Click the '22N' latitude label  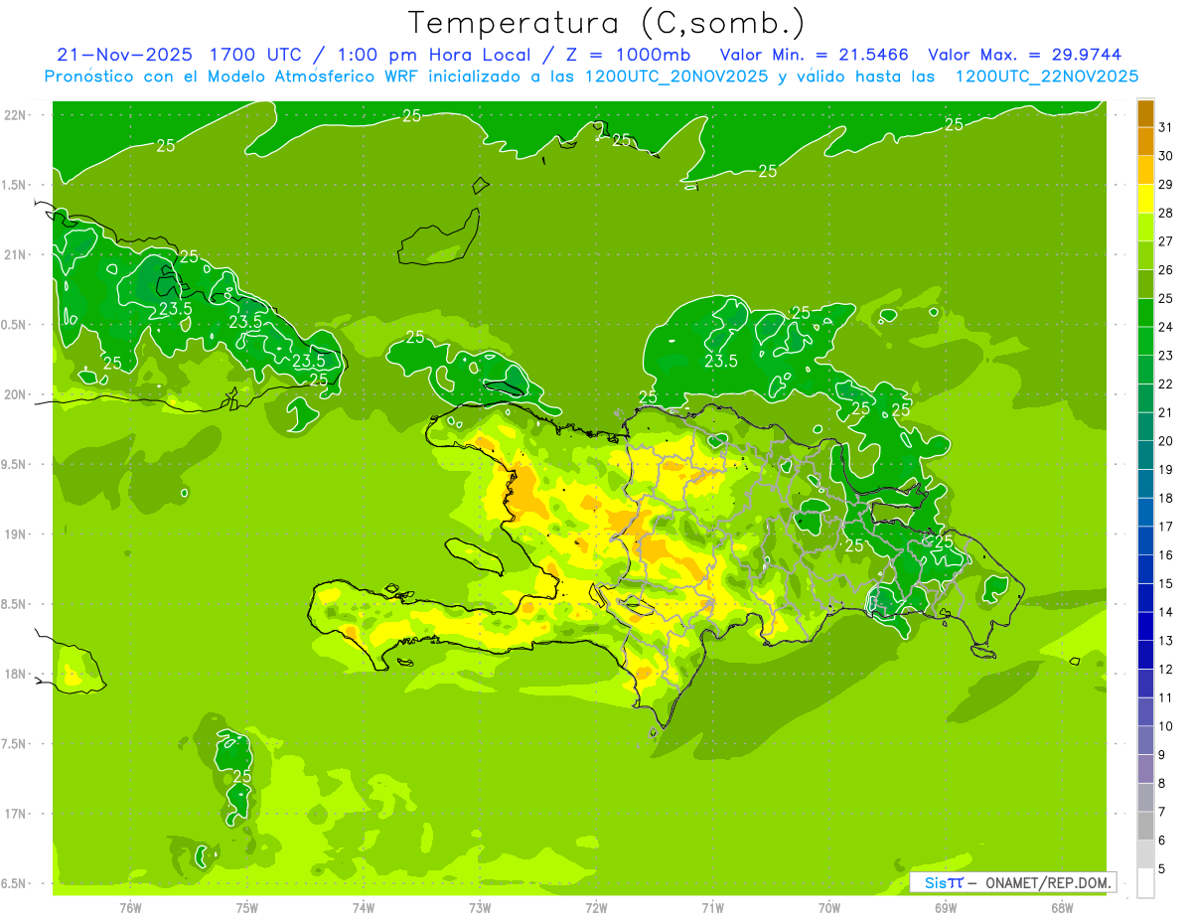(15, 114)
